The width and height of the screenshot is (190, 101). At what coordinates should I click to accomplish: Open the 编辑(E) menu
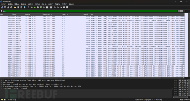click(10, 4)
